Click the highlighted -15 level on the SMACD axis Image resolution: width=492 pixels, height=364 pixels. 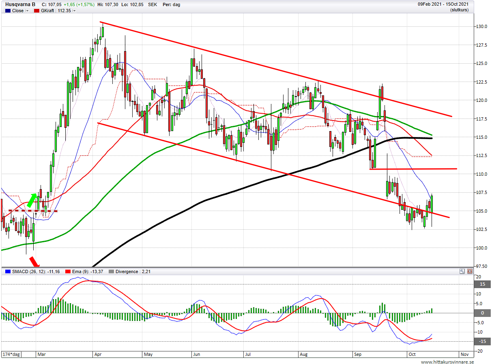coord(482,341)
